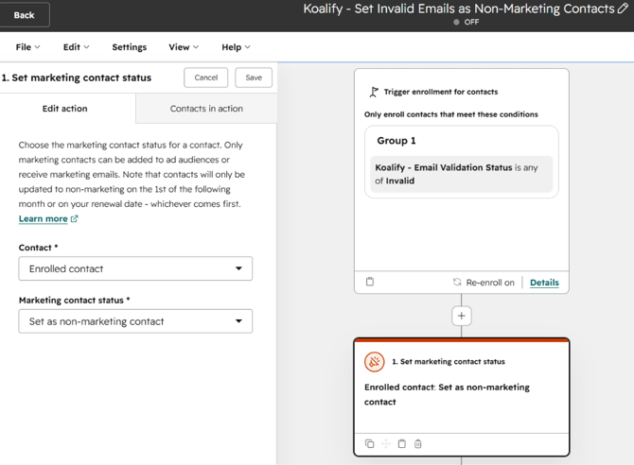Click external link icon beside Learn more
Image resolution: width=634 pixels, height=465 pixels.
coord(74,218)
